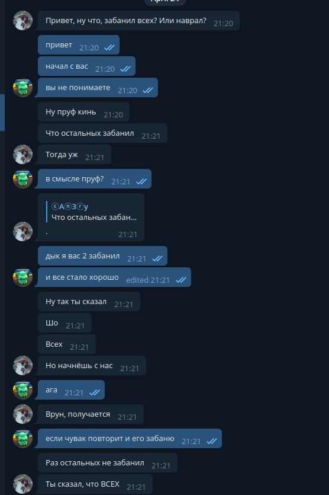This screenshot has height=495, width=329.
Task: Click read receipt ticks on 'вы не понимаете'
Action: click(148, 90)
